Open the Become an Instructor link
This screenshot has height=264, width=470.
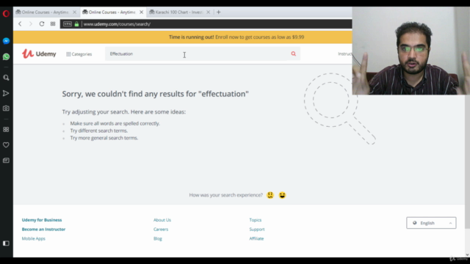(x=43, y=230)
